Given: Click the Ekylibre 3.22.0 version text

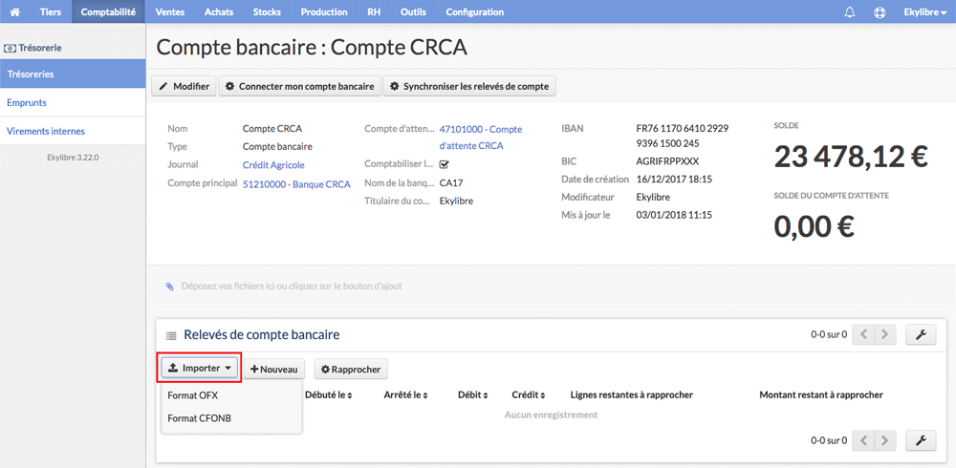Looking at the screenshot, I should (x=73, y=158).
